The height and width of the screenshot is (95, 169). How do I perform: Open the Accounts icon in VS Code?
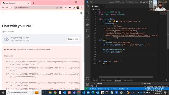[x=87, y=78]
